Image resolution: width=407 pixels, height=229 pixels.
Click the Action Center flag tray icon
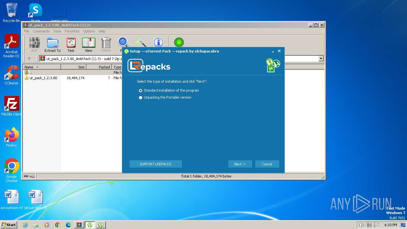377,225
